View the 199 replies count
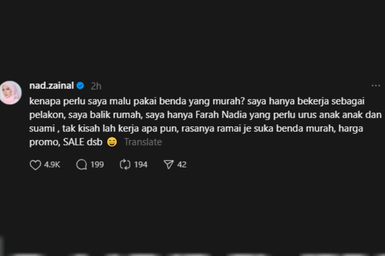This screenshot has height=256, width=385. (x=97, y=165)
